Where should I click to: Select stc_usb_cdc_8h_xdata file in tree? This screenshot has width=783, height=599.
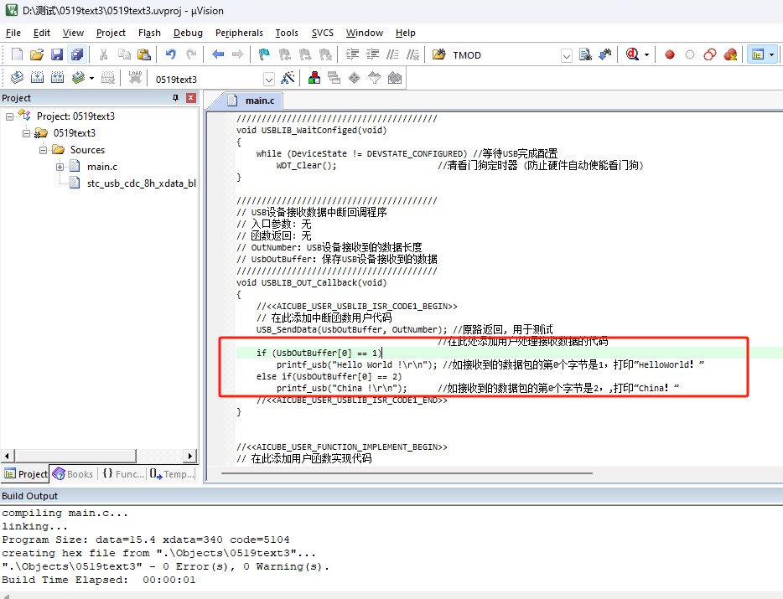(x=142, y=183)
